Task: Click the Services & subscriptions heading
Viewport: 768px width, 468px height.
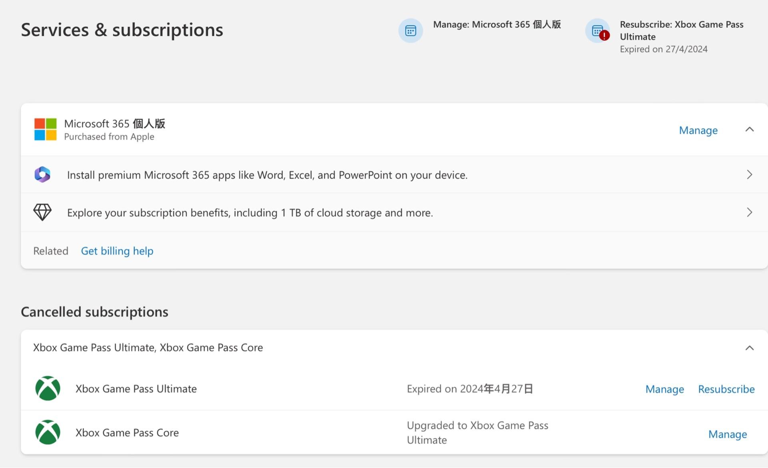Action: click(x=122, y=30)
